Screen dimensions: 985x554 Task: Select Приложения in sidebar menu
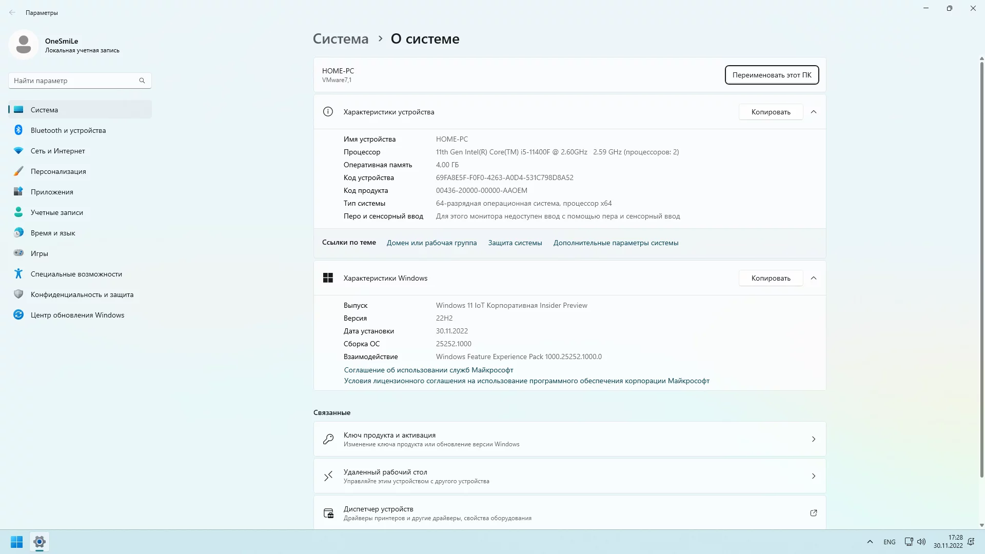(52, 192)
